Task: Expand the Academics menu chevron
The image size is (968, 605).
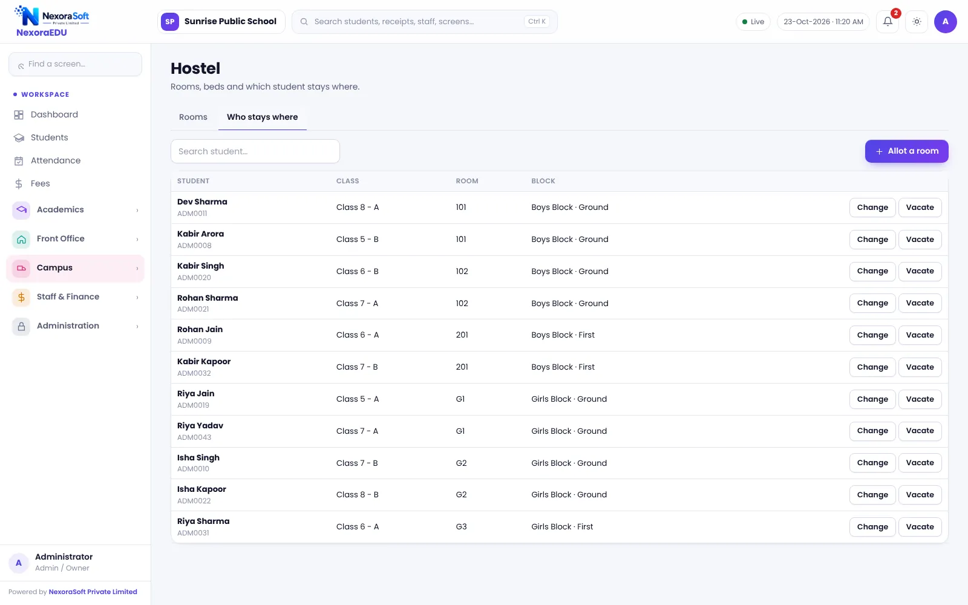Action: point(137,210)
